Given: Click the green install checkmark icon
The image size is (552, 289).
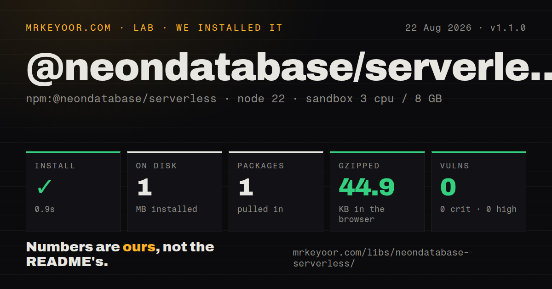Looking at the screenshot, I should tap(45, 187).
